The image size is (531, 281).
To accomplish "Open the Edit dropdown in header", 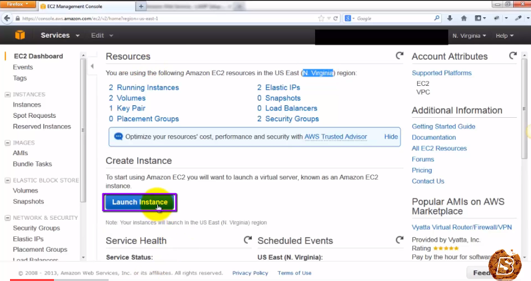I will click(x=101, y=35).
